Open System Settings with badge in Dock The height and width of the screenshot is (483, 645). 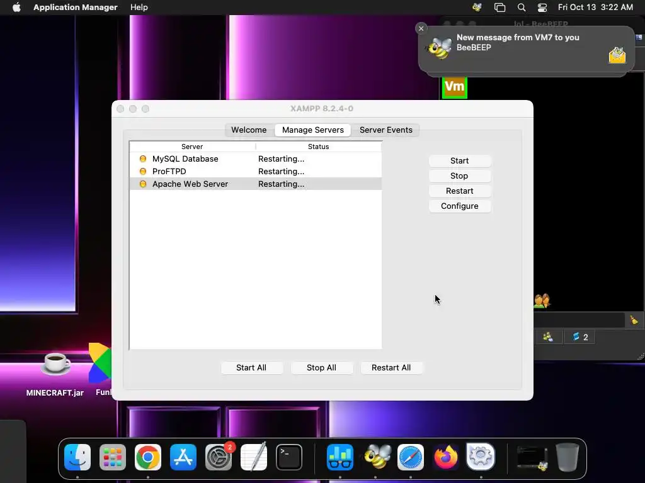pyautogui.click(x=219, y=457)
